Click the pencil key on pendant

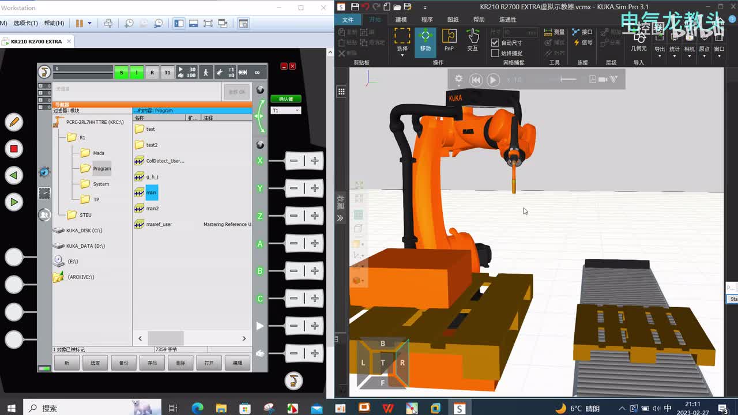[14, 122]
